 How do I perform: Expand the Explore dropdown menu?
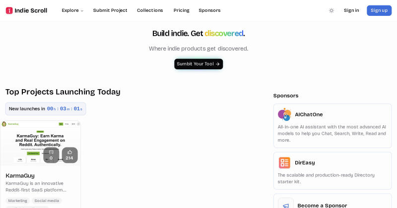click(x=72, y=10)
